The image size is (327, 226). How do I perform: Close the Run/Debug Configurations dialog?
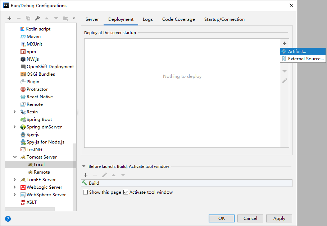click(x=291, y=6)
